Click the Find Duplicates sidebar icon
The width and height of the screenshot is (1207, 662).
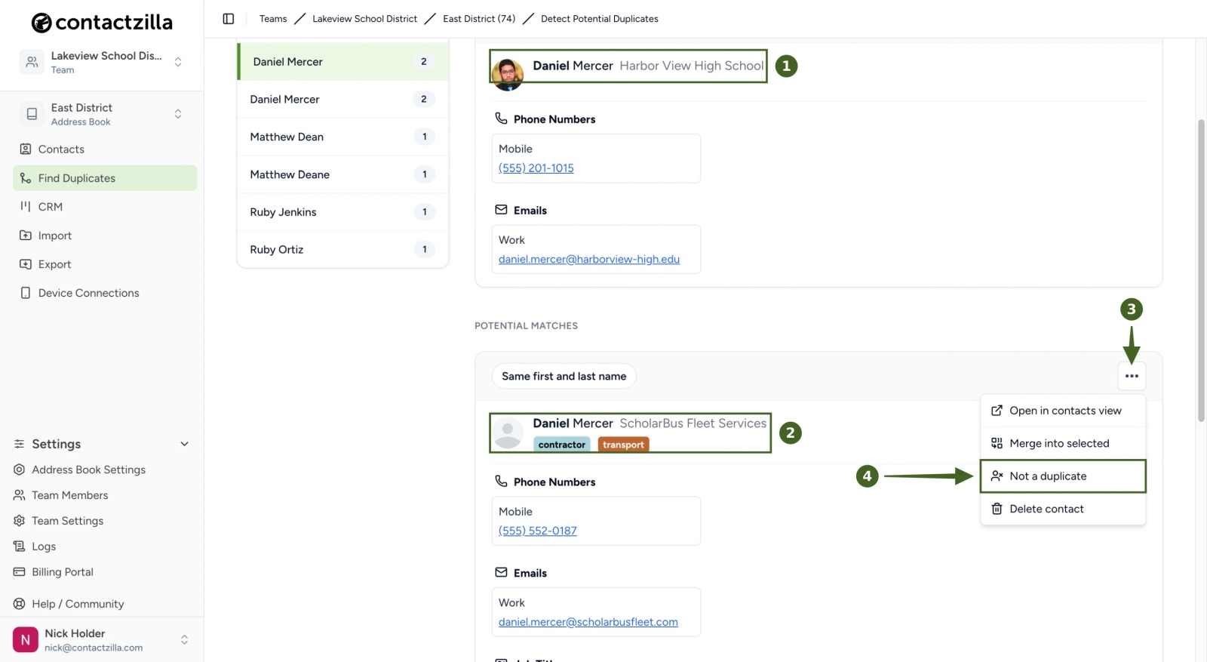pos(26,178)
